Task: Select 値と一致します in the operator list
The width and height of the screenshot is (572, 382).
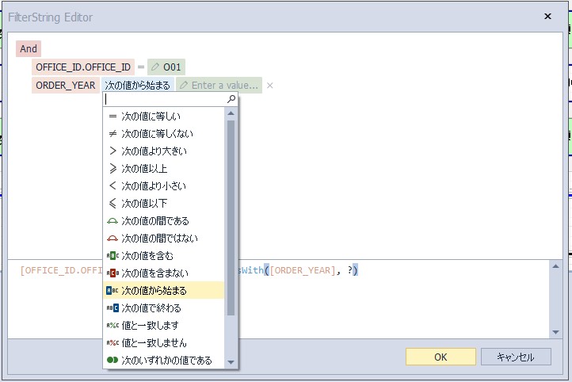Action: pyautogui.click(x=150, y=326)
